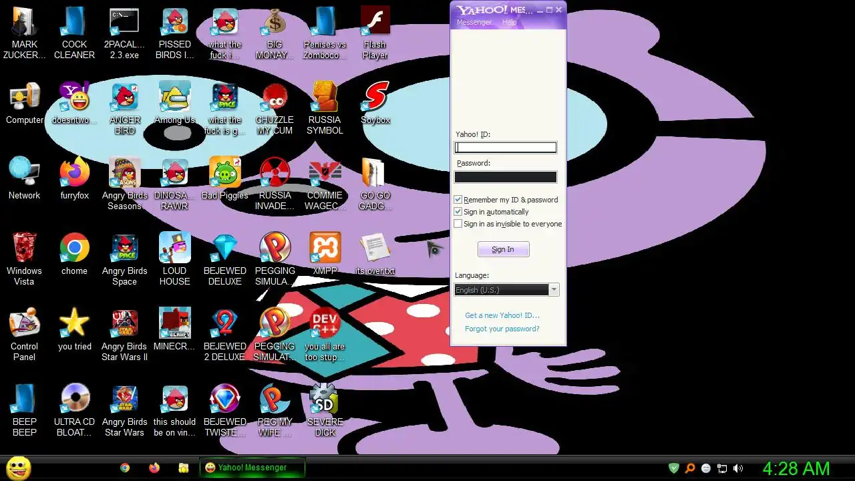
Task: Click the green shield tray icon
Action: pos(674,468)
